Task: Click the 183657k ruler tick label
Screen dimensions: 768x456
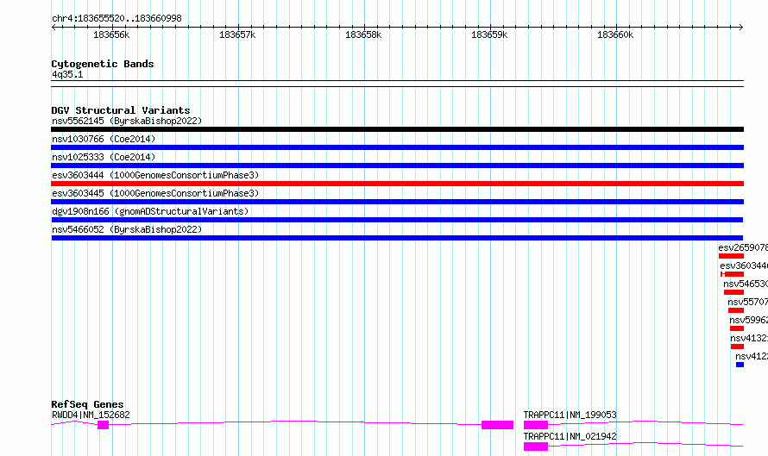Action: point(237,35)
